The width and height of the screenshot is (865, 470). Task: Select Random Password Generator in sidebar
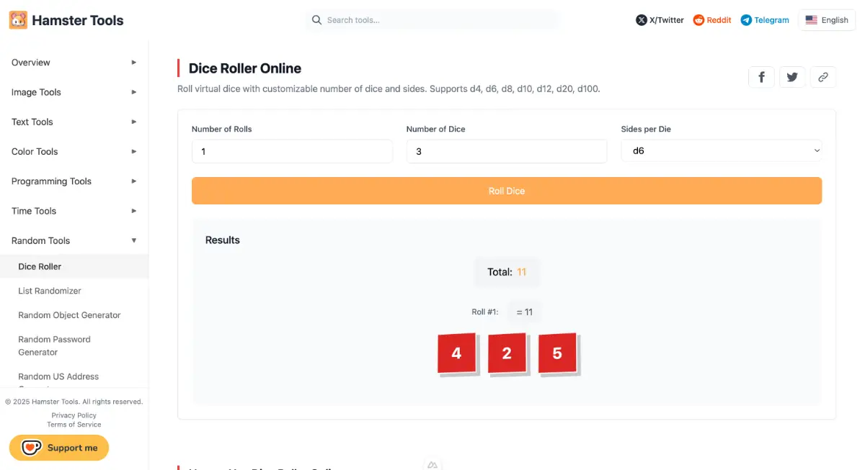54,345
